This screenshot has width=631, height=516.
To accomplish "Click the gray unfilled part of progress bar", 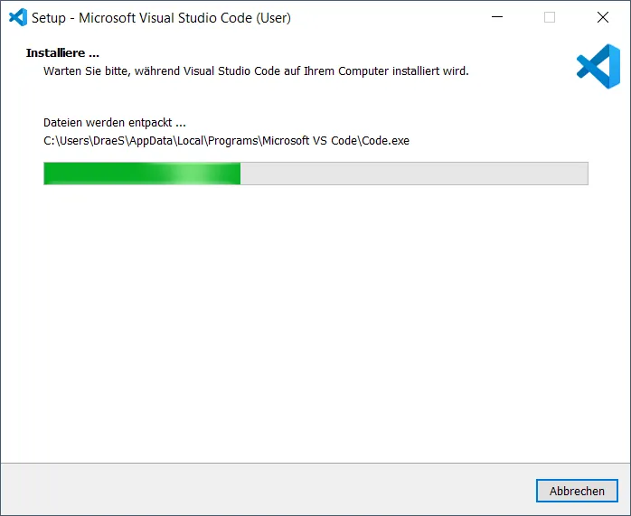I will coord(414,174).
